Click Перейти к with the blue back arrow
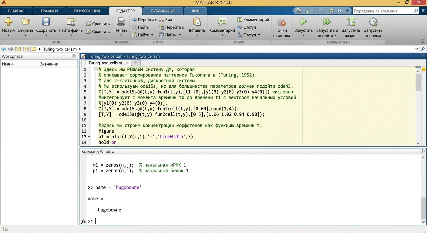Viewport: 427px width, 233px height. tap(144, 20)
